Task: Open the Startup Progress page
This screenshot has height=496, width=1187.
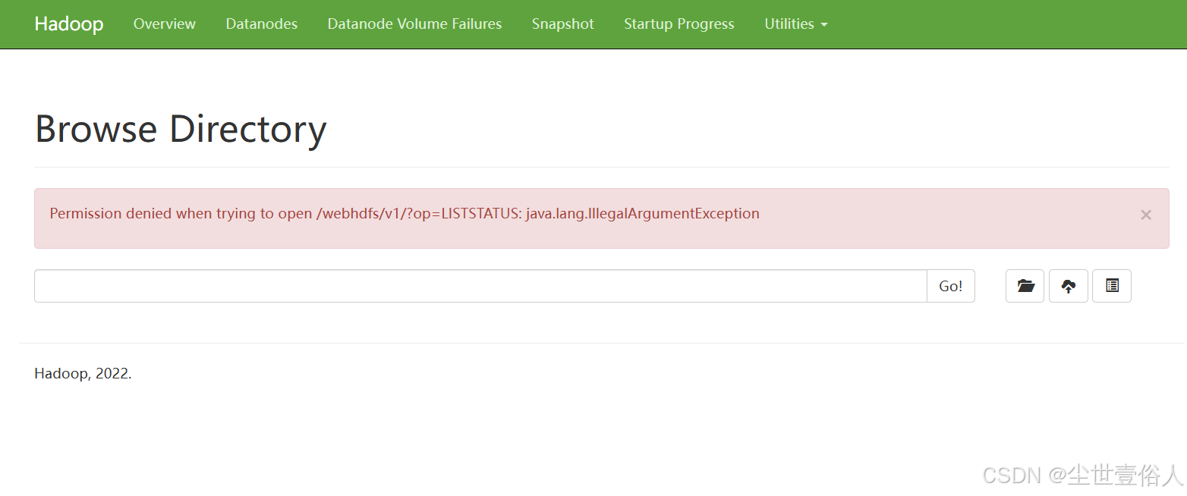Action: pyautogui.click(x=679, y=24)
